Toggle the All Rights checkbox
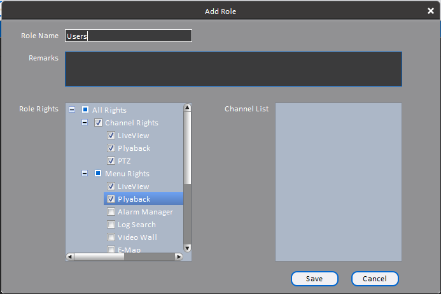The image size is (441, 294). coord(85,109)
